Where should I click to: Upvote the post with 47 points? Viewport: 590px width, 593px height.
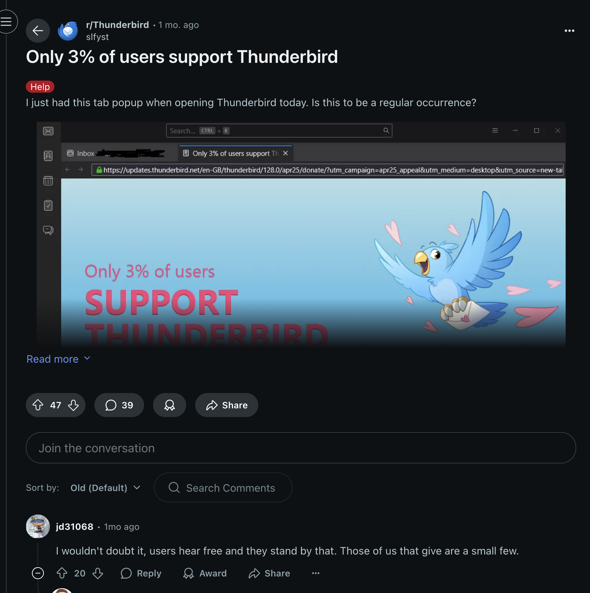[38, 405]
